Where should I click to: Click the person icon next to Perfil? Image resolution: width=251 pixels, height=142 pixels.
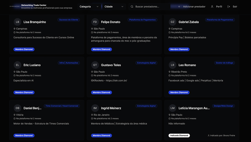(212, 7)
